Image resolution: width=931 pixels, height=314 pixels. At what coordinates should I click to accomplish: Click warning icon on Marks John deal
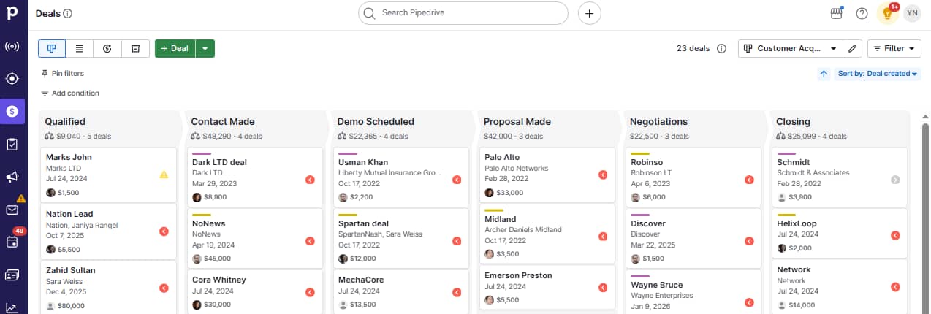(164, 175)
